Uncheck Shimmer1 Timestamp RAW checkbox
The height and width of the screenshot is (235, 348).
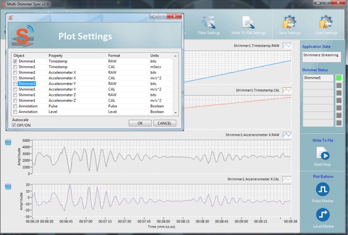tap(15, 61)
